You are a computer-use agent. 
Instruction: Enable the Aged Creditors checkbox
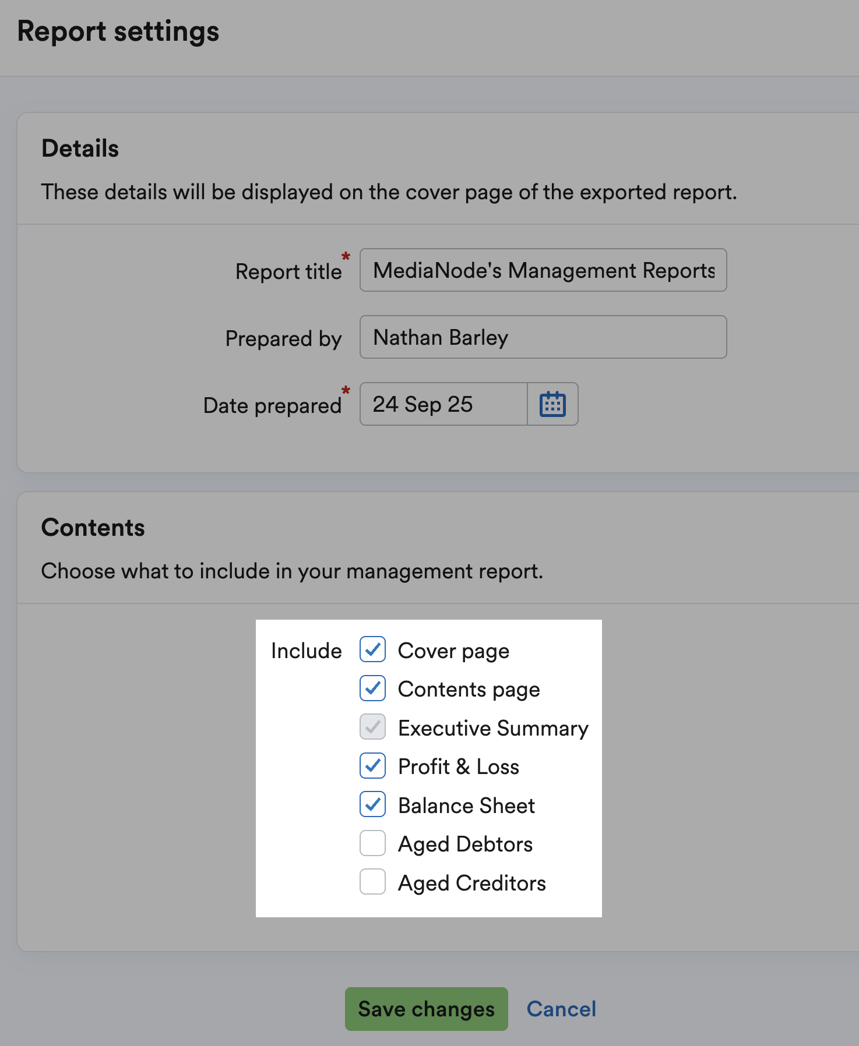pyautogui.click(x=372, y=882)
